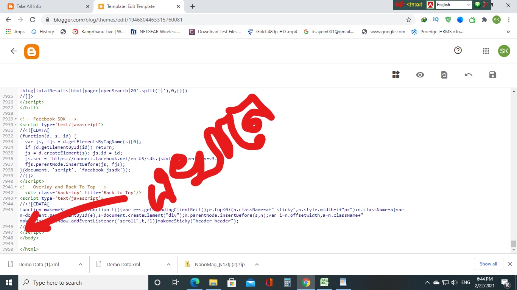Open Windows notification center
The height and width of the screenshot is (290, 517).
tap(505, 282)
